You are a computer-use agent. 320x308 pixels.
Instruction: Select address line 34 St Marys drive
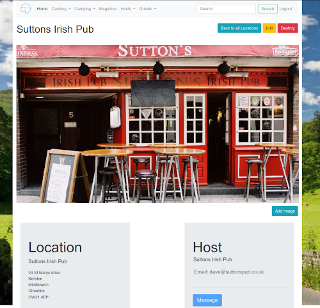[x=44, y=273]
